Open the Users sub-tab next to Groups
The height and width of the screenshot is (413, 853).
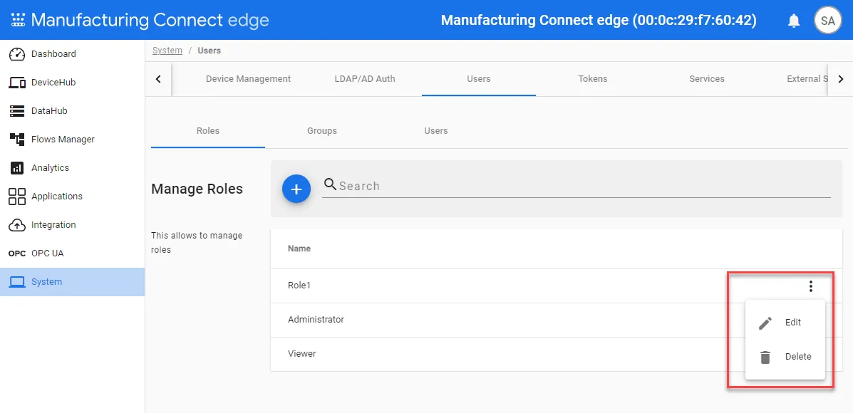[435, 131]
